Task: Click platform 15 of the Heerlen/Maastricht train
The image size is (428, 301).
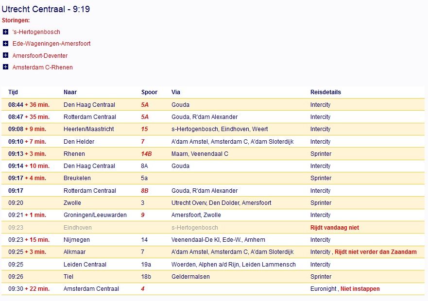Action: tap(144, 129)
